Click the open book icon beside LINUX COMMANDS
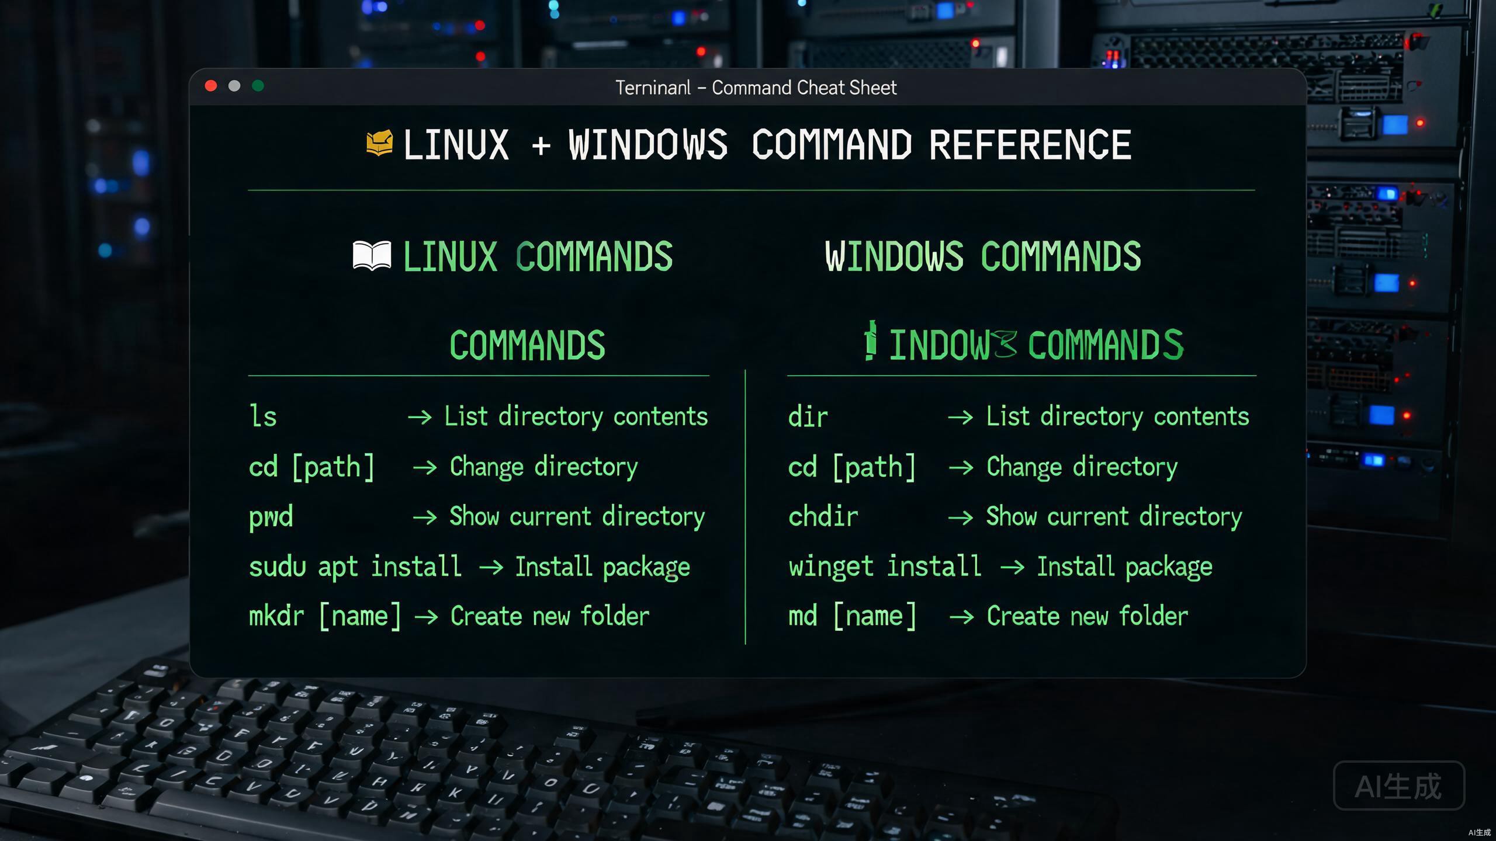This screenshot has height=841, width=1496. tap(372, 256)
